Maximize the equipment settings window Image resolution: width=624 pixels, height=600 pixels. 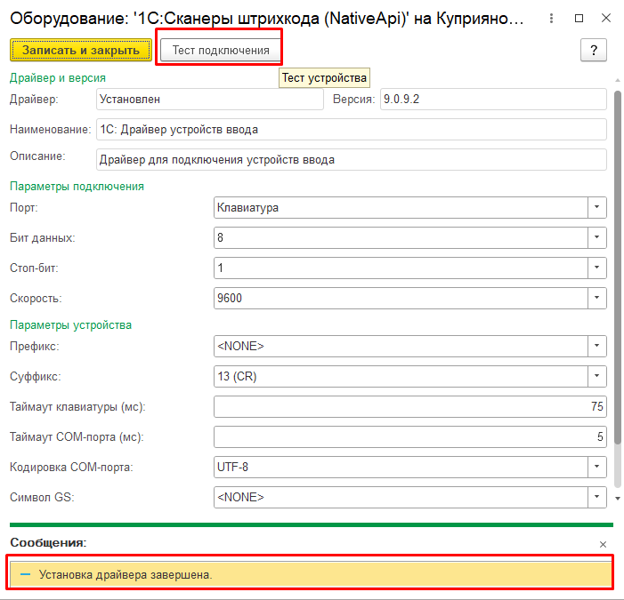579,17
